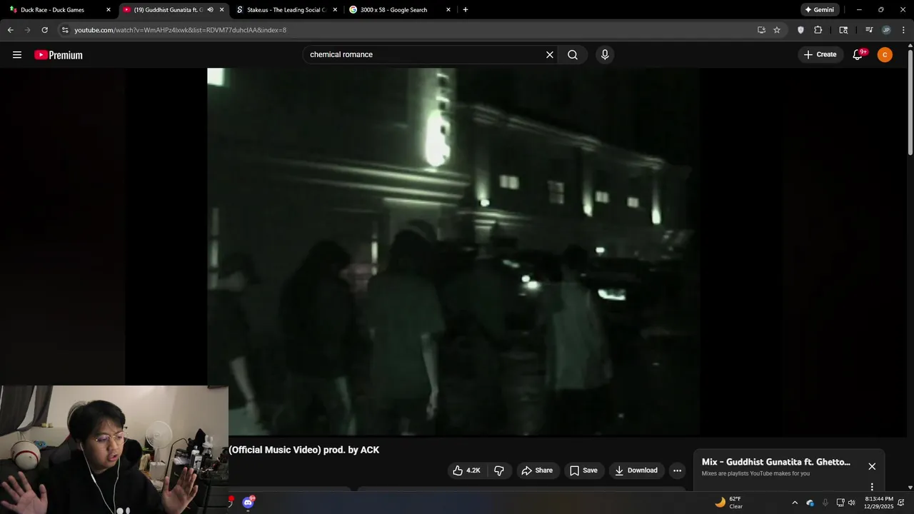Viewport: 914px width, 514px height.
Task: Close the Stake.us tab
Action: [x=335, y=10]
